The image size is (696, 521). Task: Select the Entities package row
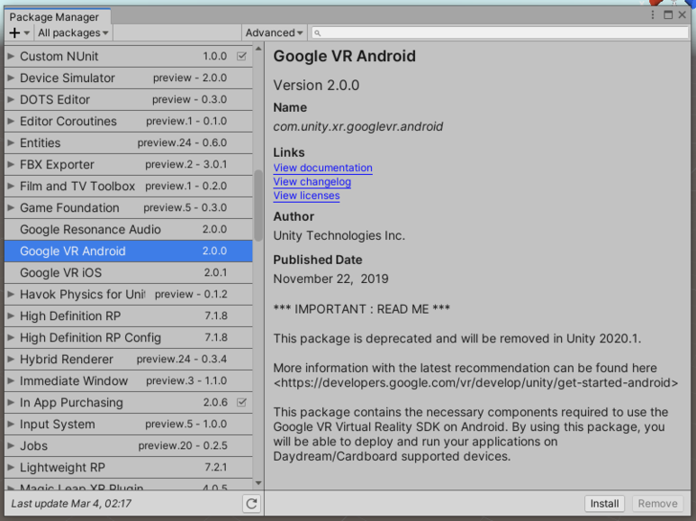[128, 142]
